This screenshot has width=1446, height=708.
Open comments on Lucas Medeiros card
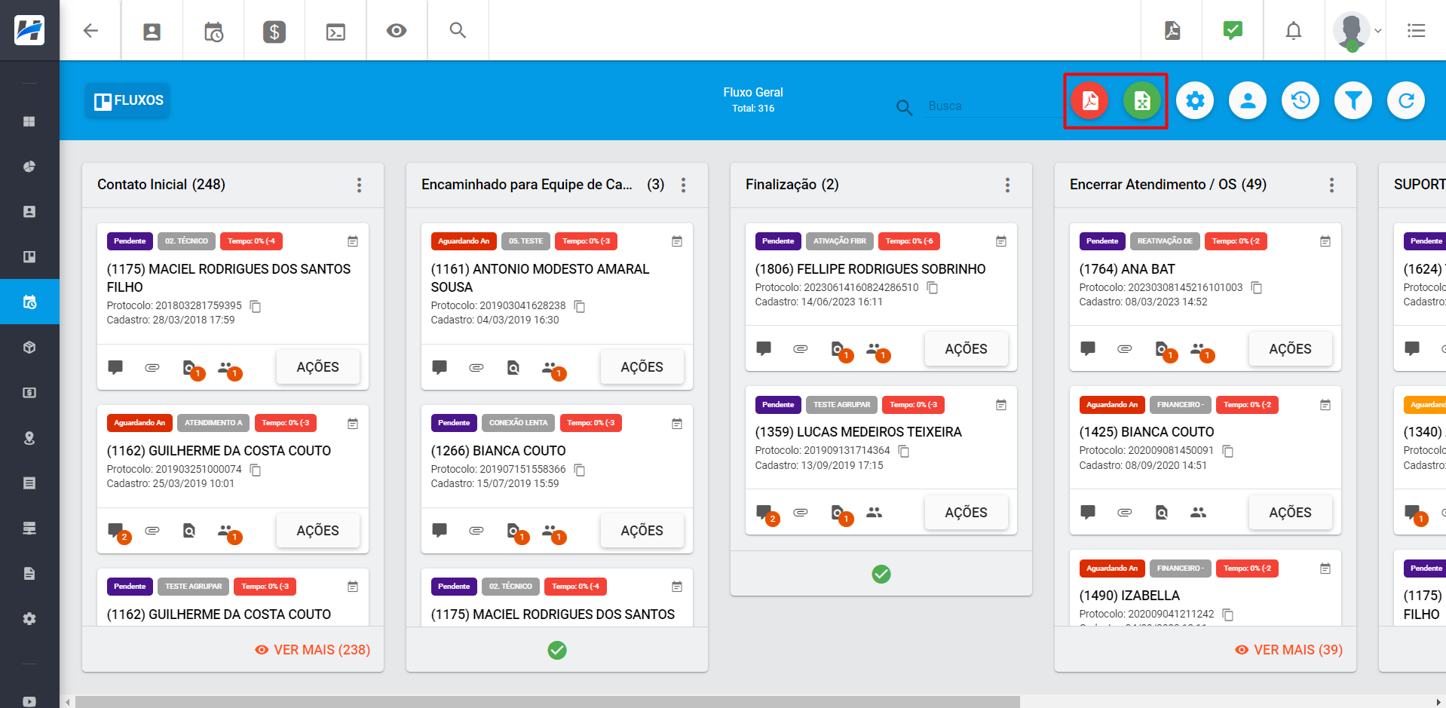tap(765, 513)
